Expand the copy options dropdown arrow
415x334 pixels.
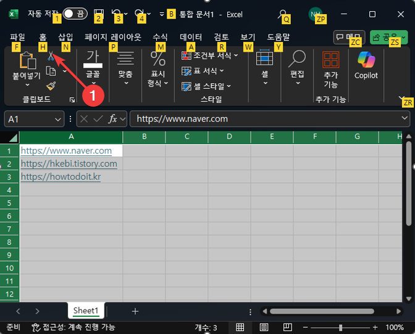[x=65, y=71]
